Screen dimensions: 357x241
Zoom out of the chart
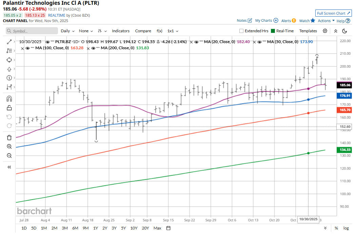[9, 156]
